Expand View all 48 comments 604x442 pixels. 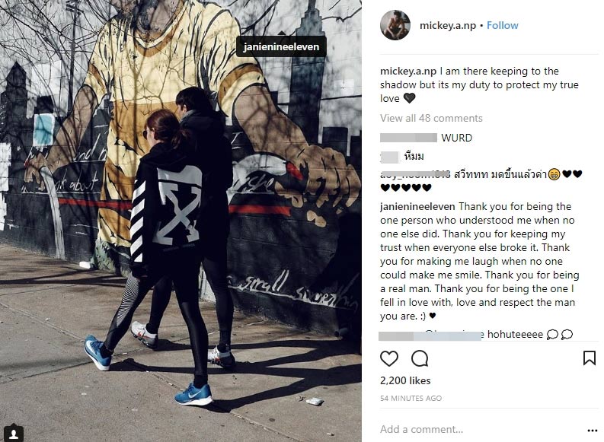click(431, 118)
